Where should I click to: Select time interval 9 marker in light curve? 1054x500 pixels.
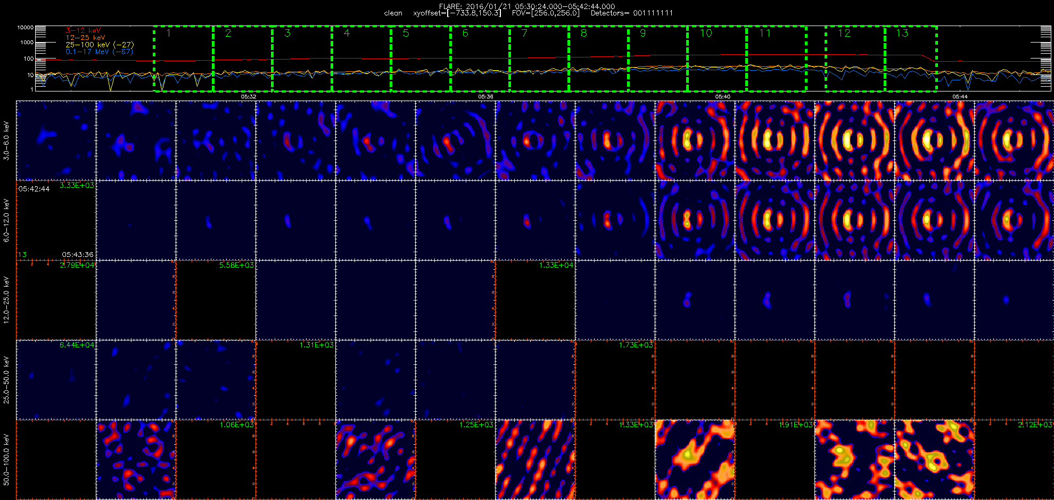pos(643,33)
